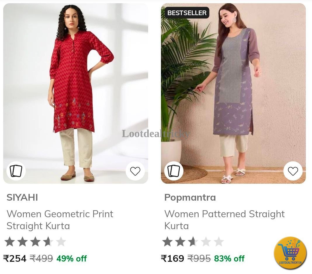Open similar items icon on SIYAHI kurta
This screenshot has width=312, height=274.
[16, 171]
